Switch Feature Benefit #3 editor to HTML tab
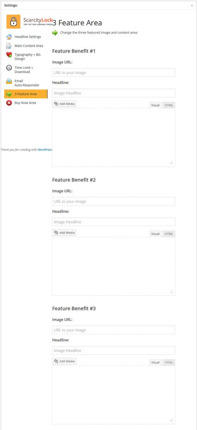Image resolution: width=197 pixels, height=430 pixels. pyautogui.click(x=169, y=362)
